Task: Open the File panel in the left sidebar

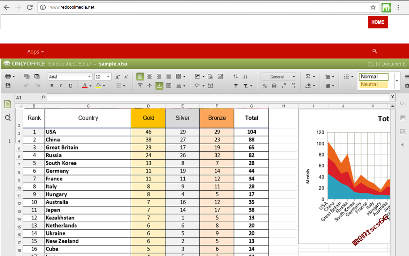Action: (x=7, y=104)
